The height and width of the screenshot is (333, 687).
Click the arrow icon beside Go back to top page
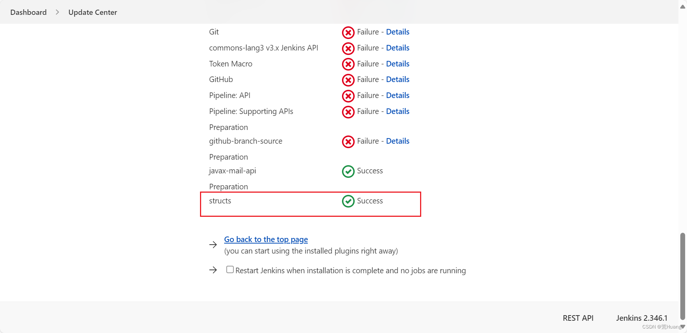coord(213,245)
